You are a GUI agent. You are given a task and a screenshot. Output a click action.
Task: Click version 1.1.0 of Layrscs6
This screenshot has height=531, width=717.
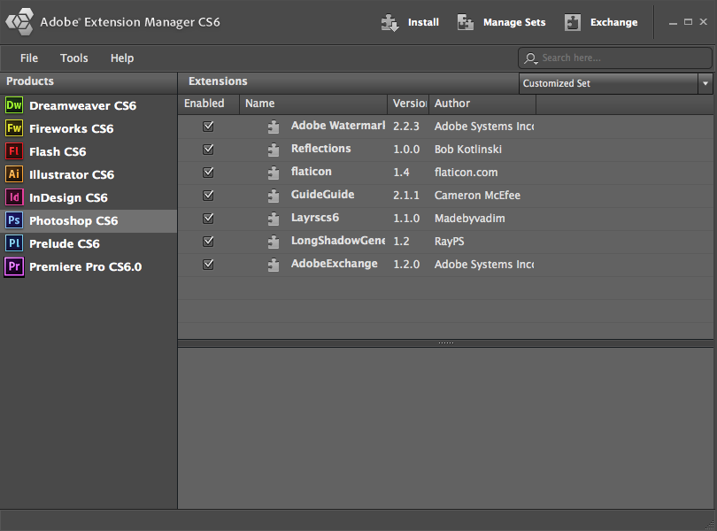[406, 219]
